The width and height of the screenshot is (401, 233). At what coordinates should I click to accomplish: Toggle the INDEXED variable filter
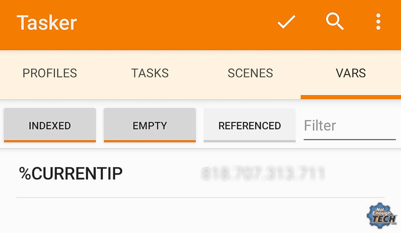click(50, 125)
